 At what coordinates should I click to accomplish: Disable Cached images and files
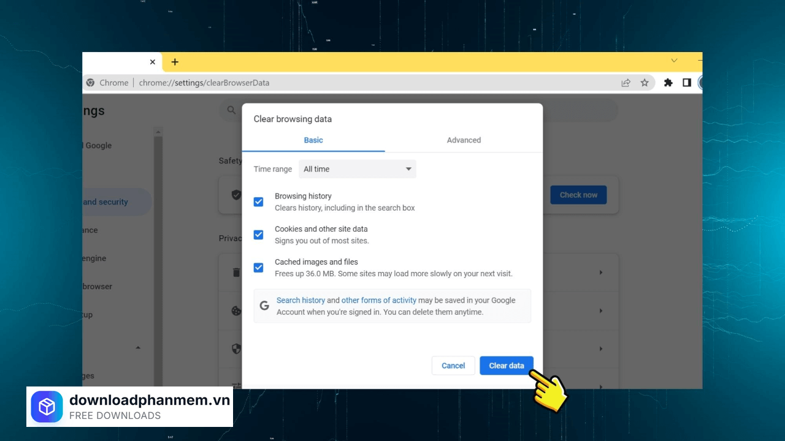pyautogui.click(x=258, y=268)
